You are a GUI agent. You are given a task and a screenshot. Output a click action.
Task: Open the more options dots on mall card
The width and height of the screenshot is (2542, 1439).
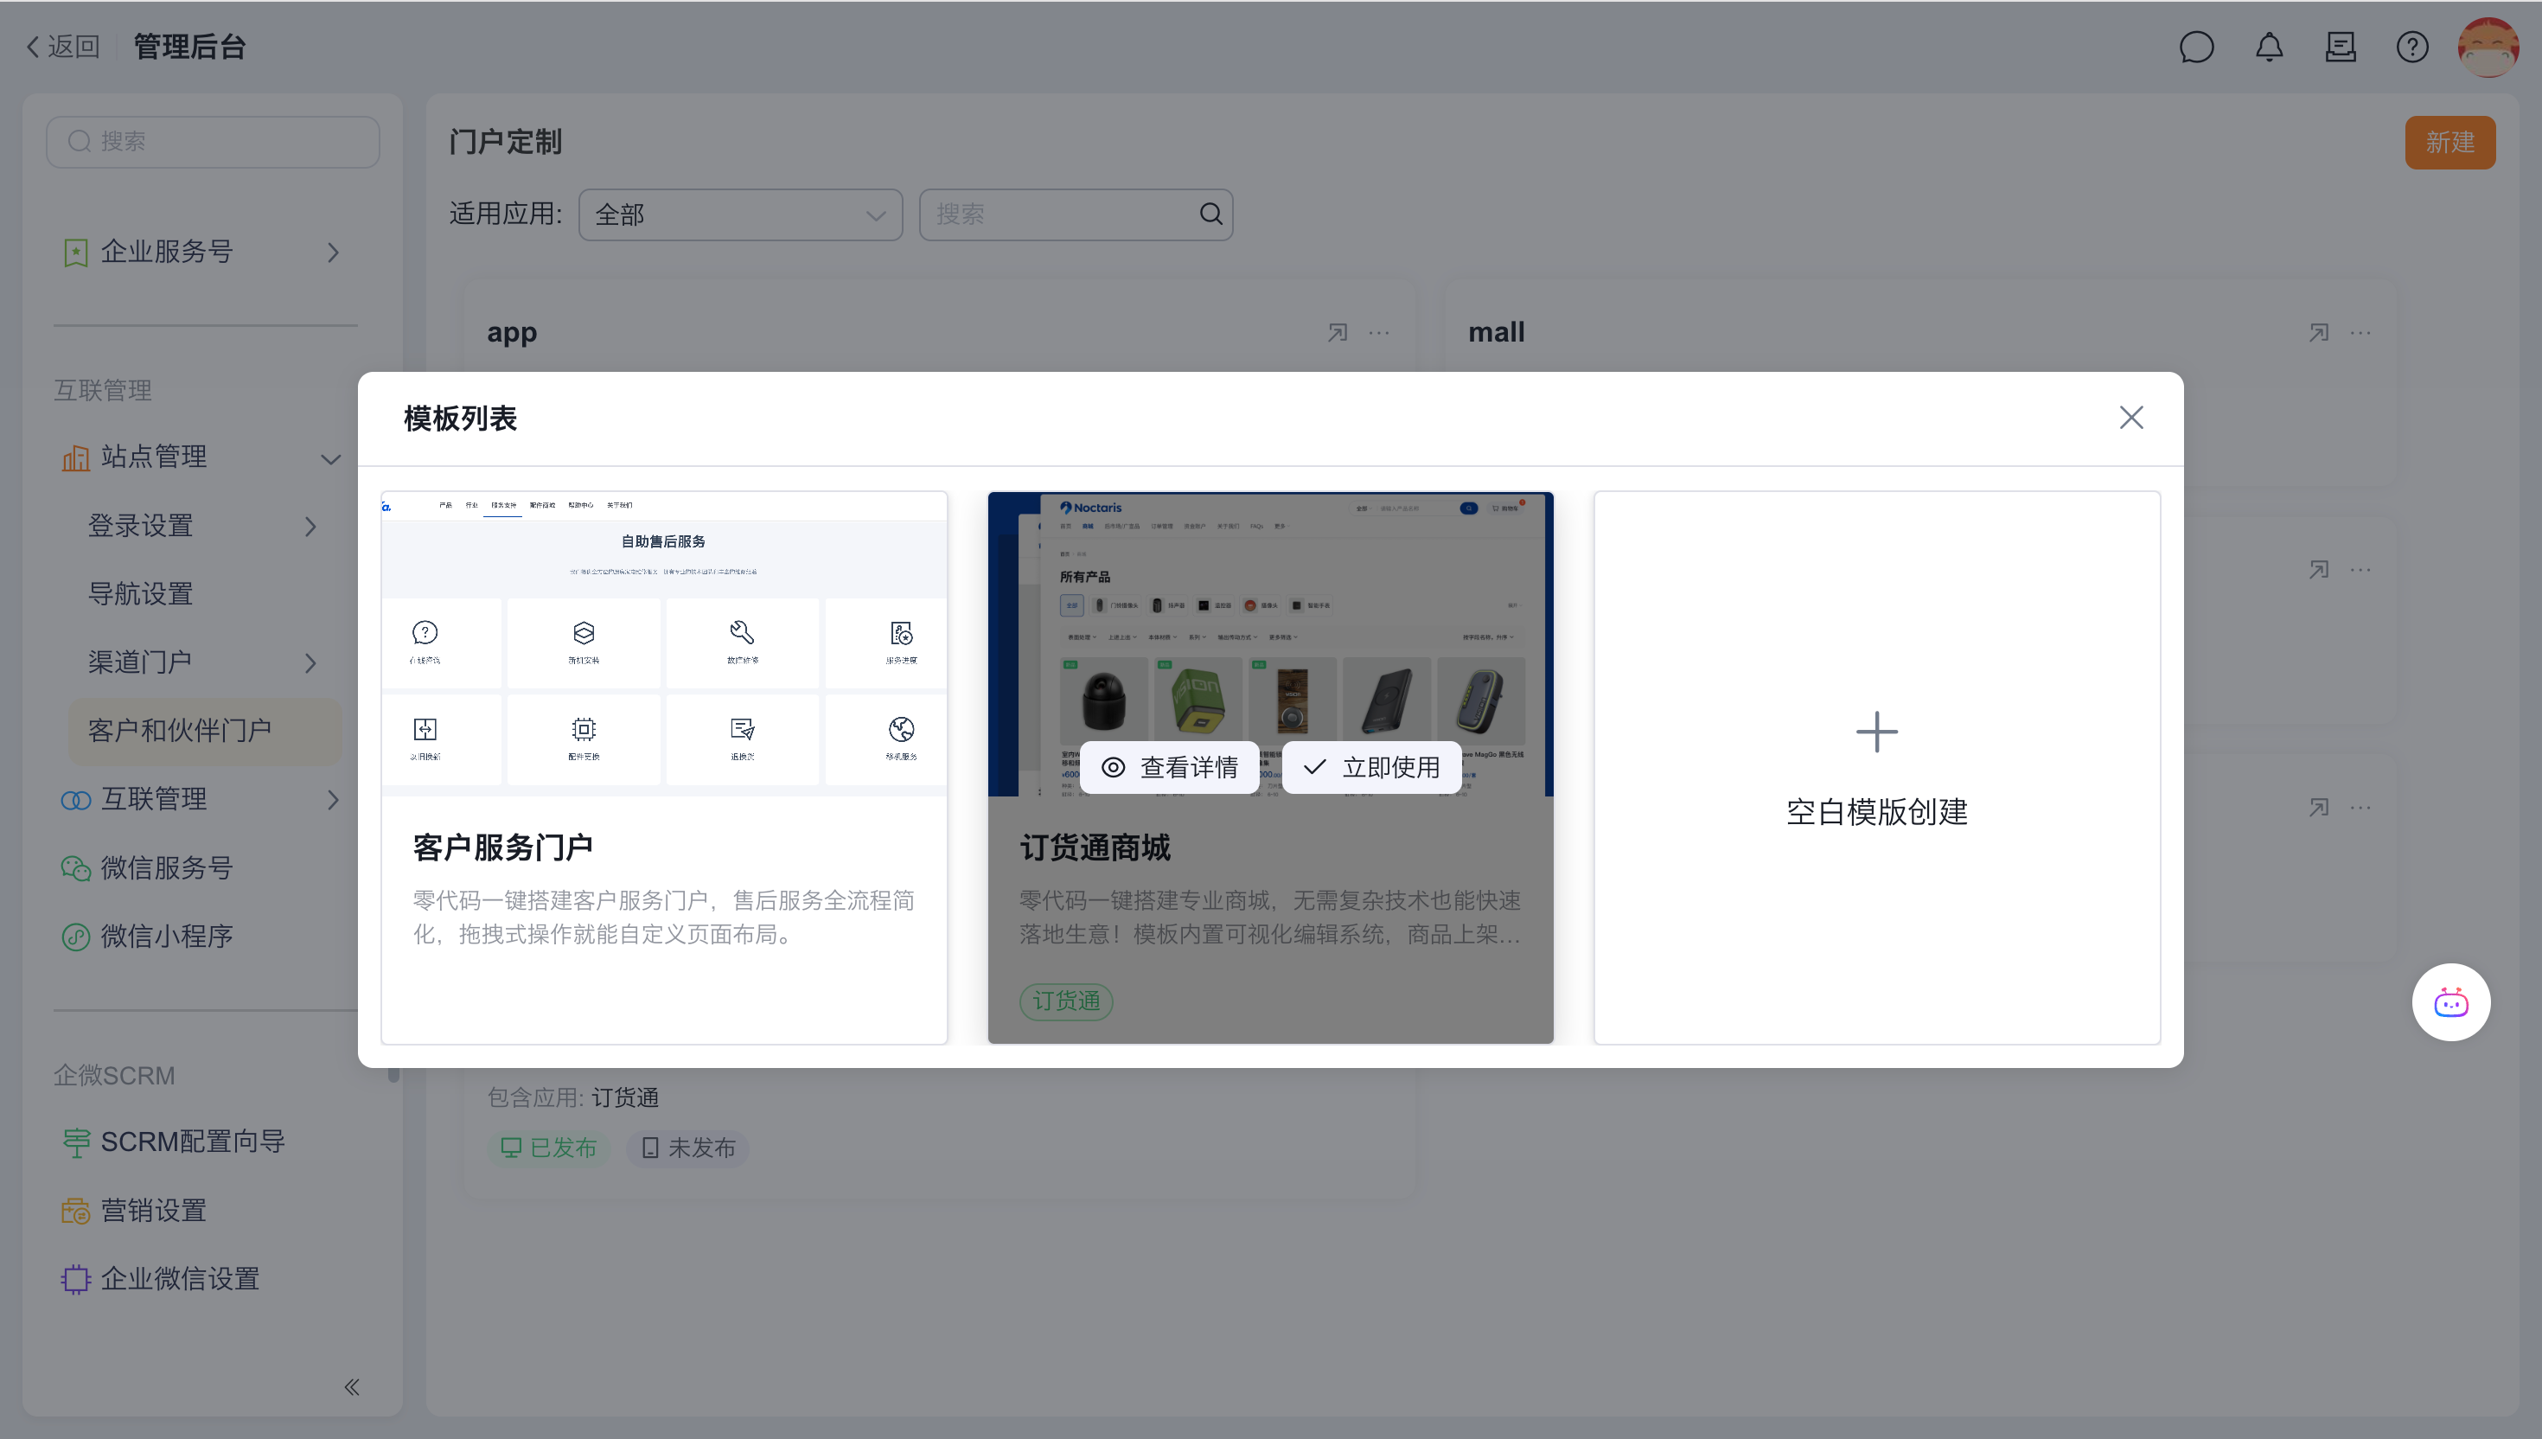(2360, 333)
